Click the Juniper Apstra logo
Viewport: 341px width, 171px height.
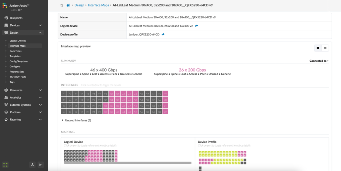[x=5, y=6]
